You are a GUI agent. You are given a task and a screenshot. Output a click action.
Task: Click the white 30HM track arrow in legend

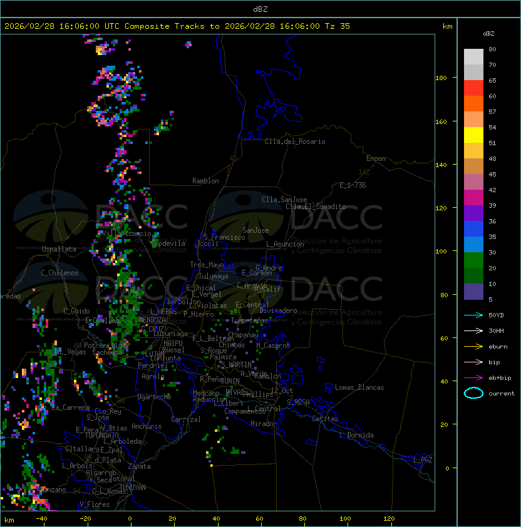click(473, 330)
